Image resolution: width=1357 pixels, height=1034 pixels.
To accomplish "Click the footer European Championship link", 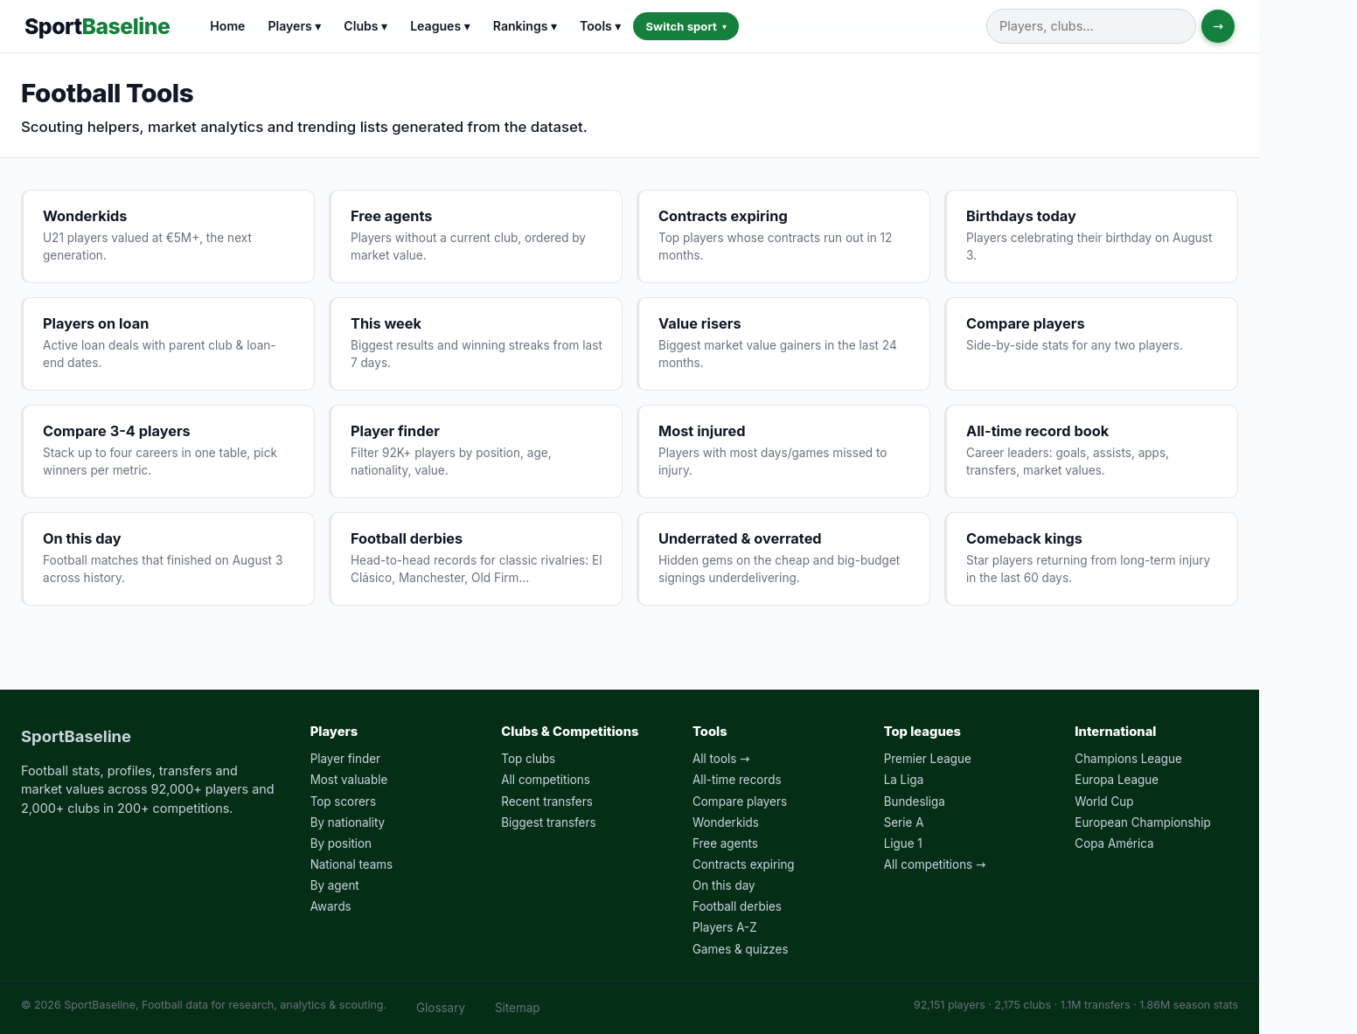I will [x=1143, y=822].
